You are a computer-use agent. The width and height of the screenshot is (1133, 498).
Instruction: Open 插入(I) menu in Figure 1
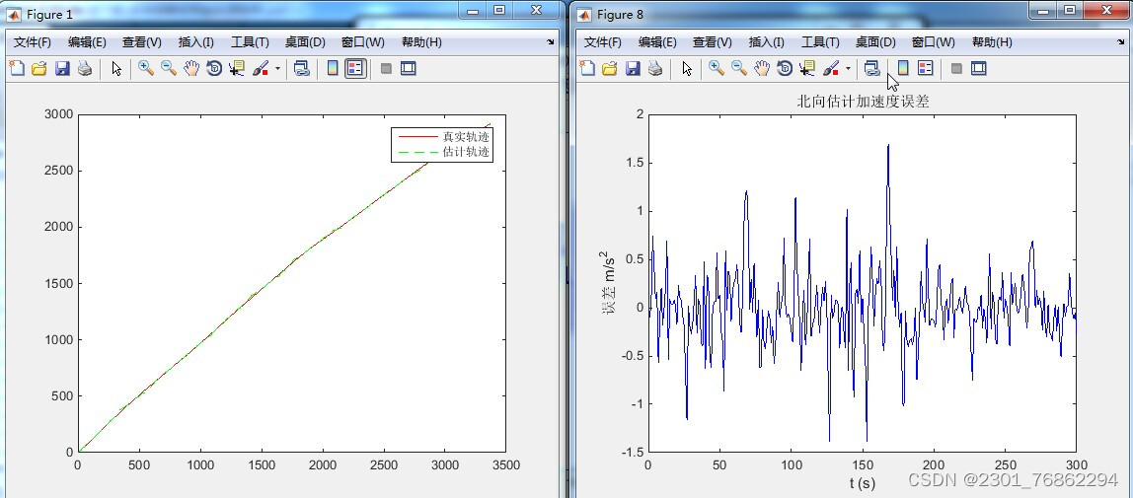coord(195,42)
